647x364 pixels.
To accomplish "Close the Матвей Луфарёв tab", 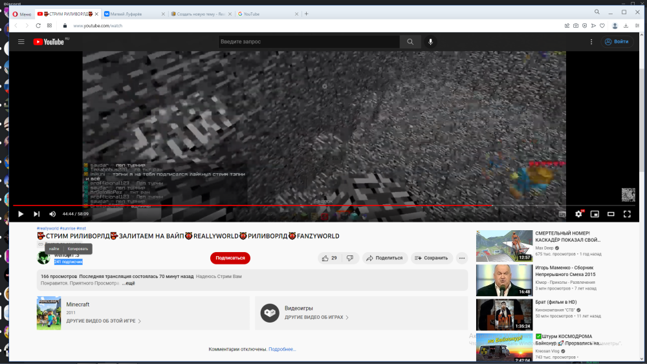I will tap(163, 14).
